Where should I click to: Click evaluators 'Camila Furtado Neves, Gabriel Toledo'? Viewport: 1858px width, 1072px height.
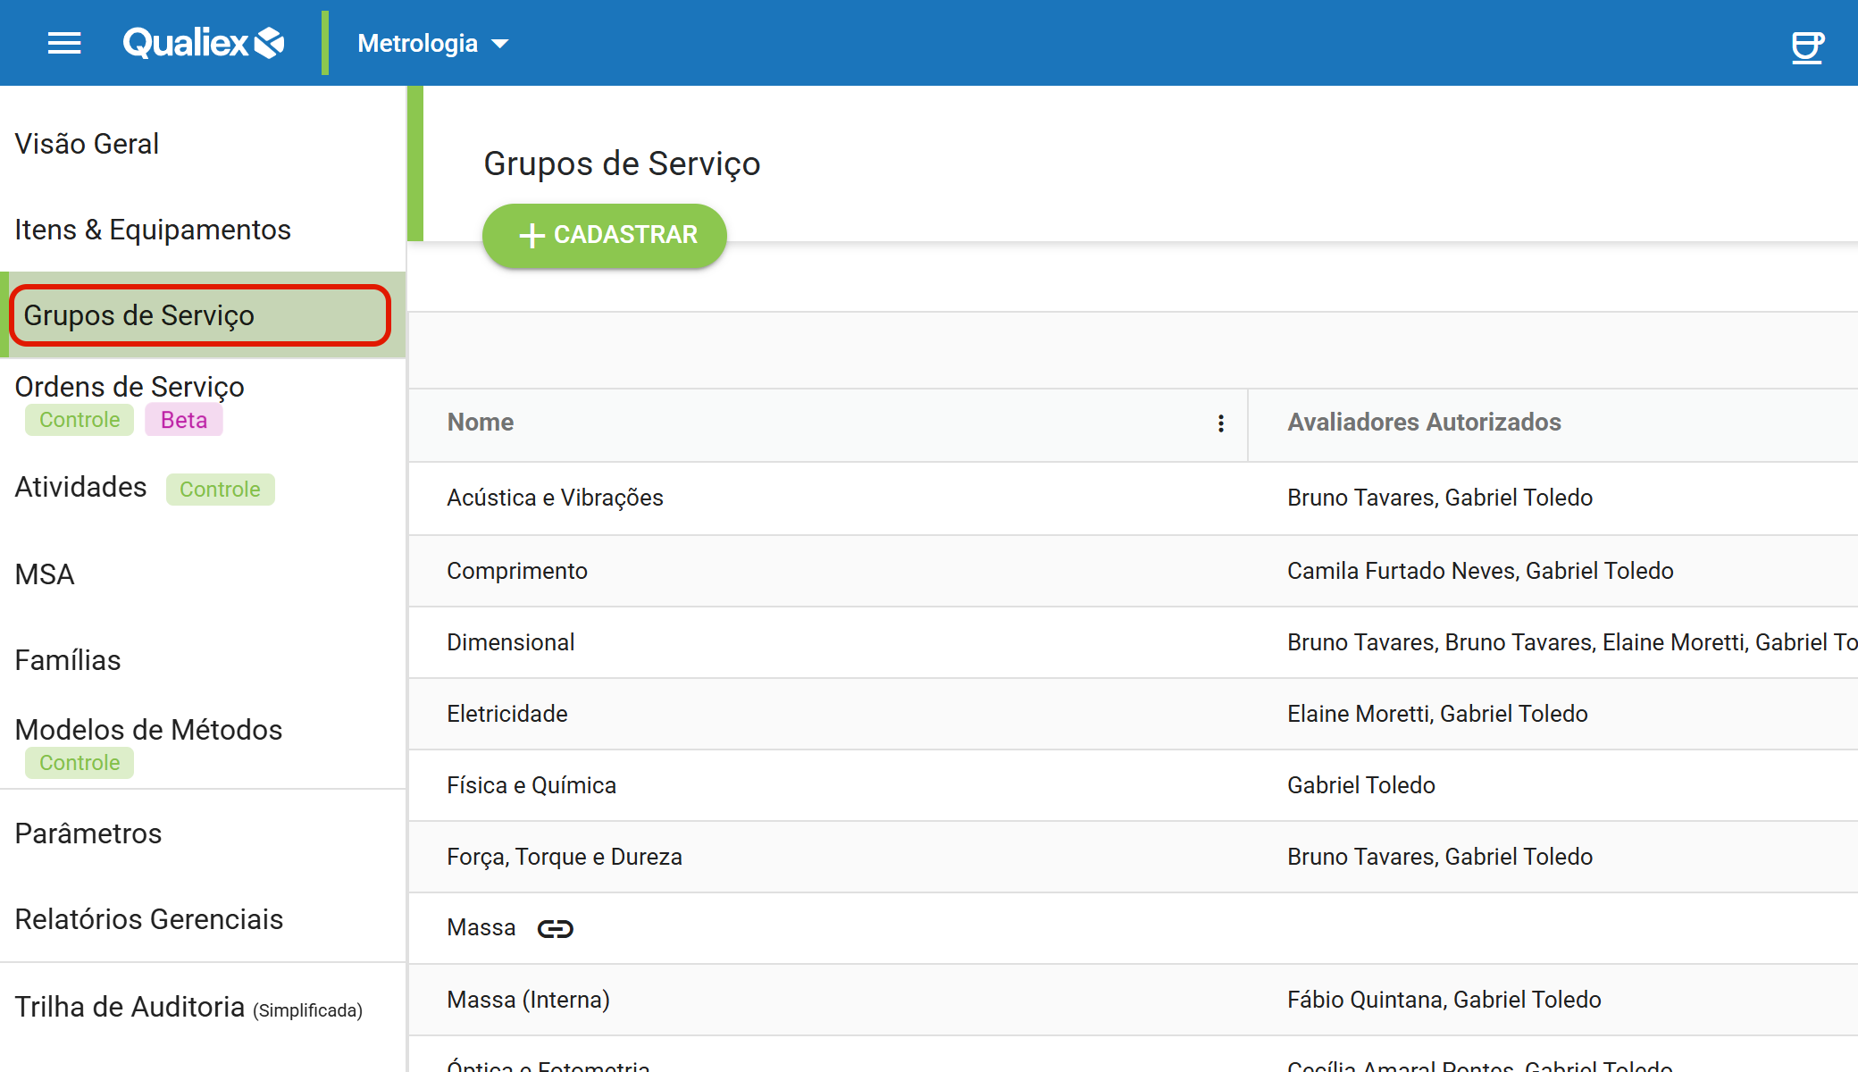(1480, 571)
